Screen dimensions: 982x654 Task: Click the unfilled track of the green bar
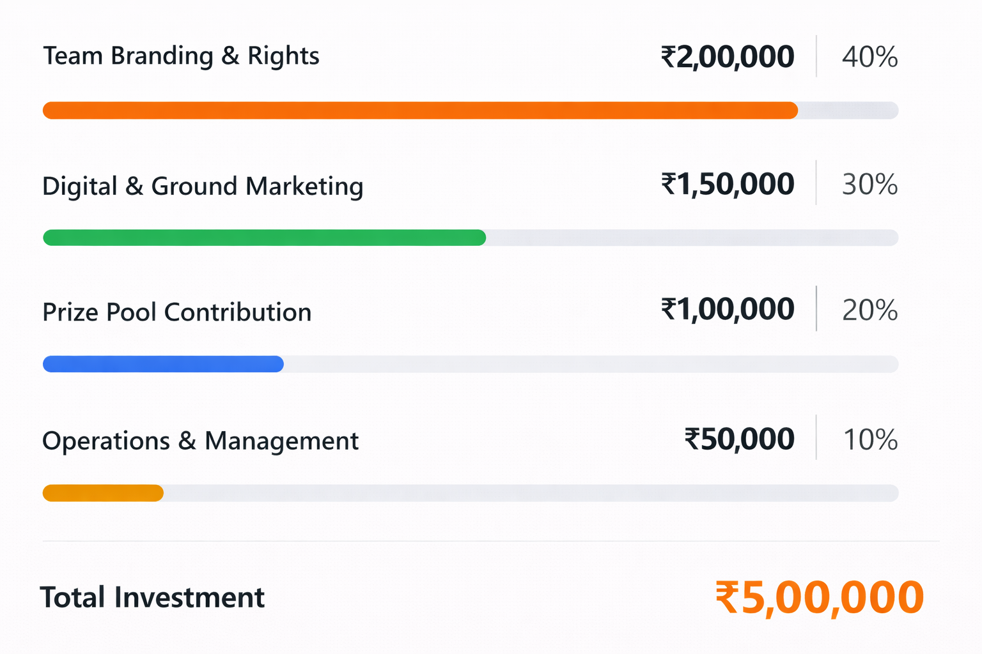point(692,238)
